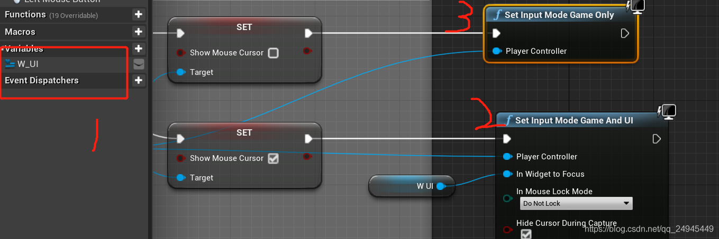Select the Macros section header
Image resolution: width=719 pixels, height=239 pixels.
pyautogui.click(x=20, y=32)
